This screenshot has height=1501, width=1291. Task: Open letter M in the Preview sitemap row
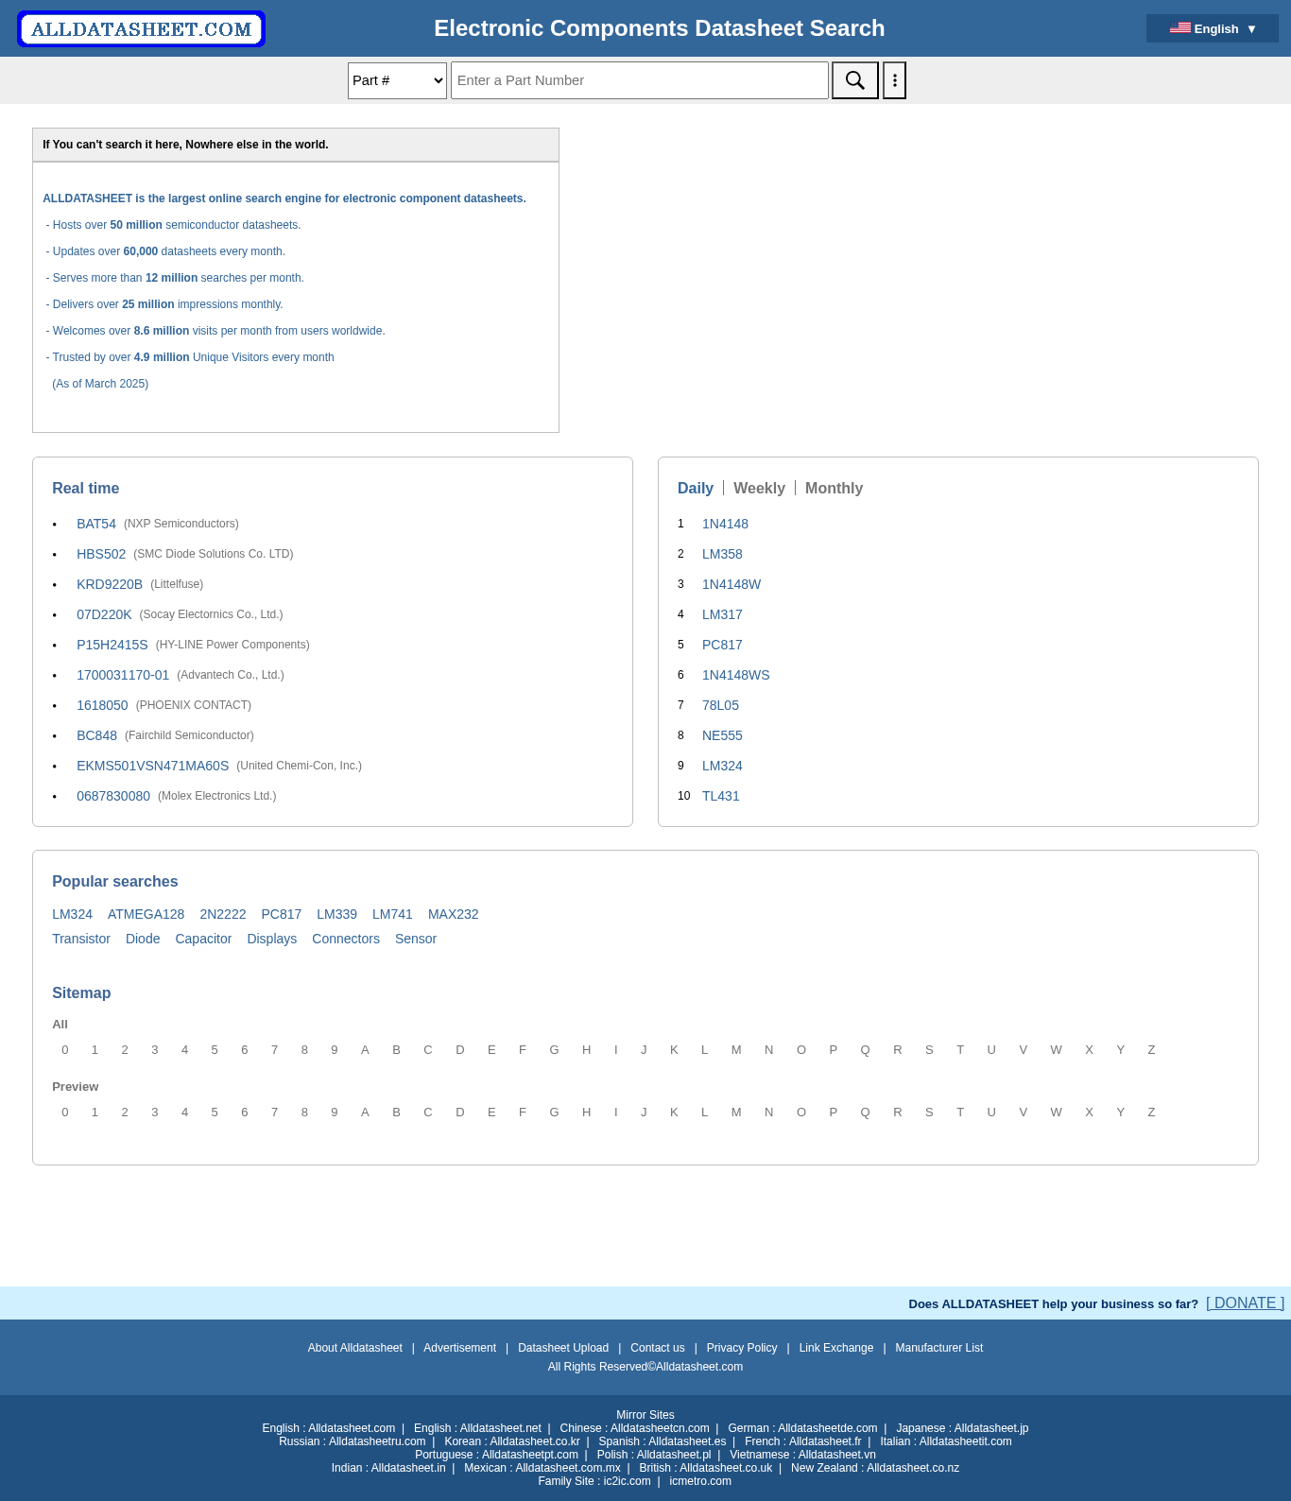point(736,1113)
